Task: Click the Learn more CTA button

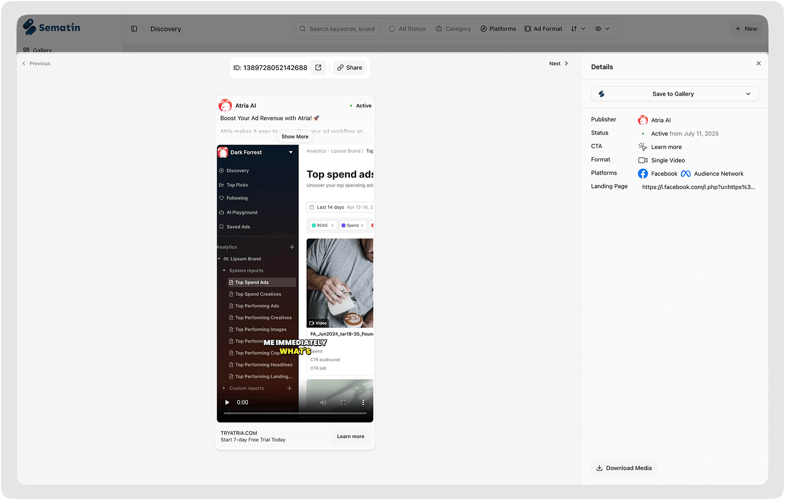Action: (350, 436)
